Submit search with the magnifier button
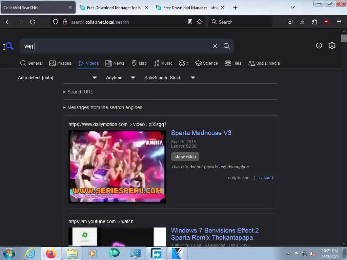 [226, 46]
